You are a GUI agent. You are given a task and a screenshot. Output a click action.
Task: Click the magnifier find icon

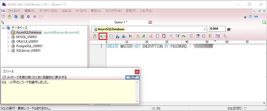pyautogui.click(x=171, y=36)
